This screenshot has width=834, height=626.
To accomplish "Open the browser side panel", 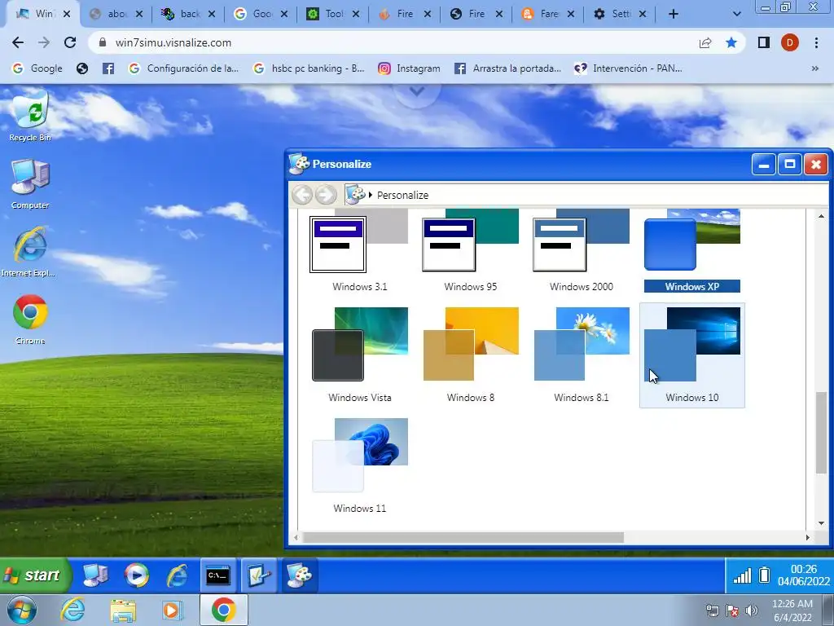I will click(764, 42).
